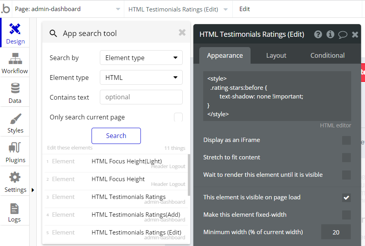Screen dimensions: 365x246
Task: Select result 3, HTML Testimonials Ratings
Action: (116, 199)
